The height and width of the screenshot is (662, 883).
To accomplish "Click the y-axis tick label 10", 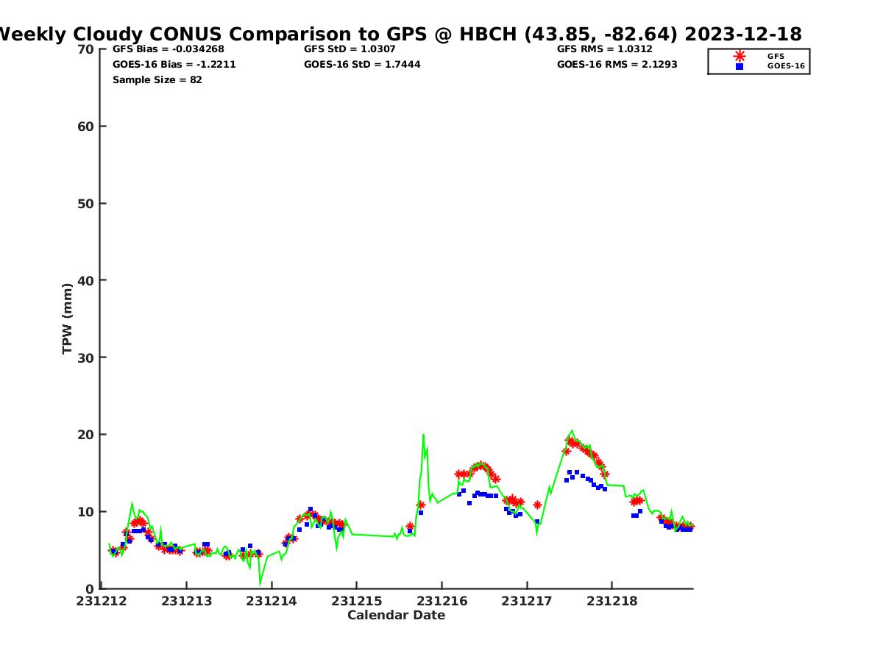I will pyautogui.click(x=86, y=512).
